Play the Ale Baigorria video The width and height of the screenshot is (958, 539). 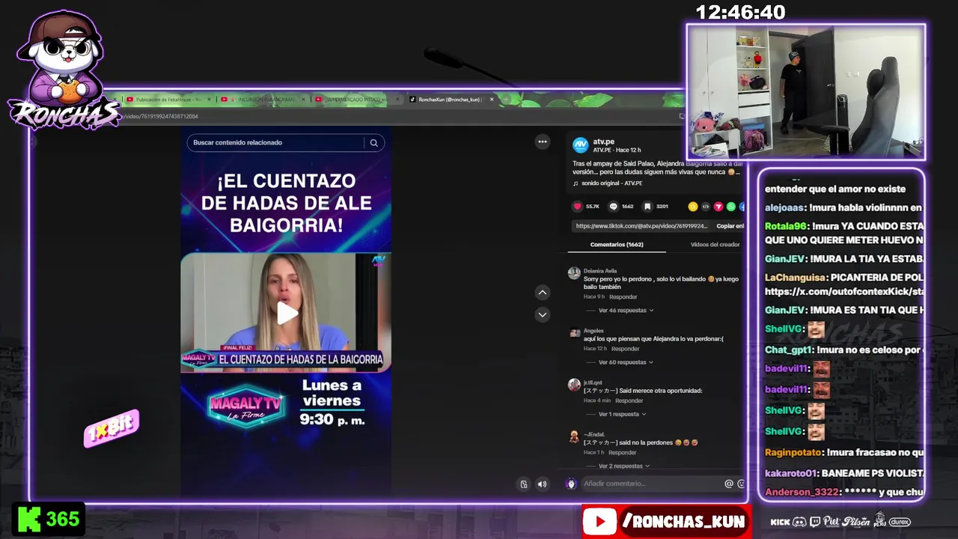[x=287, y=313]
